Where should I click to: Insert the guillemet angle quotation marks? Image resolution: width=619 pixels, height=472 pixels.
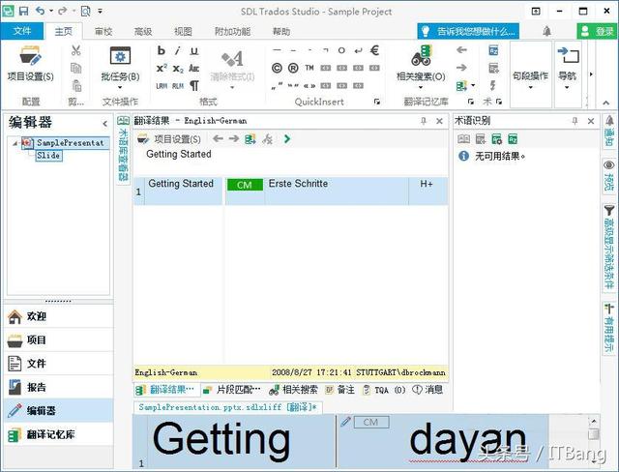point(309,86)
